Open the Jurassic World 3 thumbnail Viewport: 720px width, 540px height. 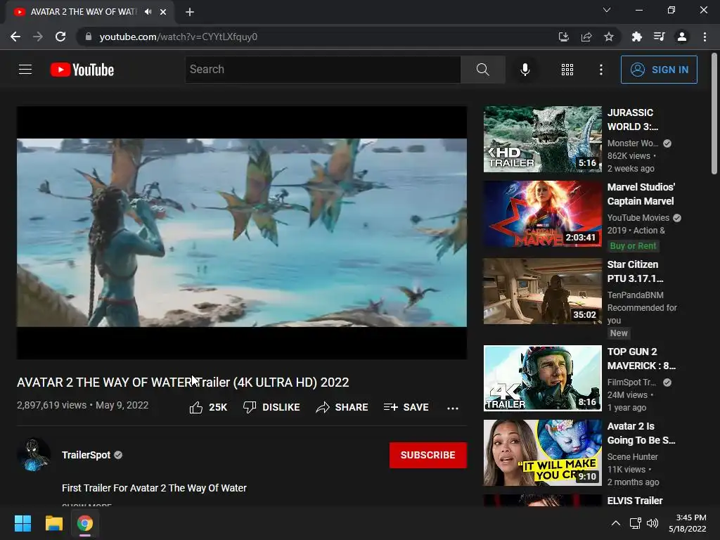(542, 139)
